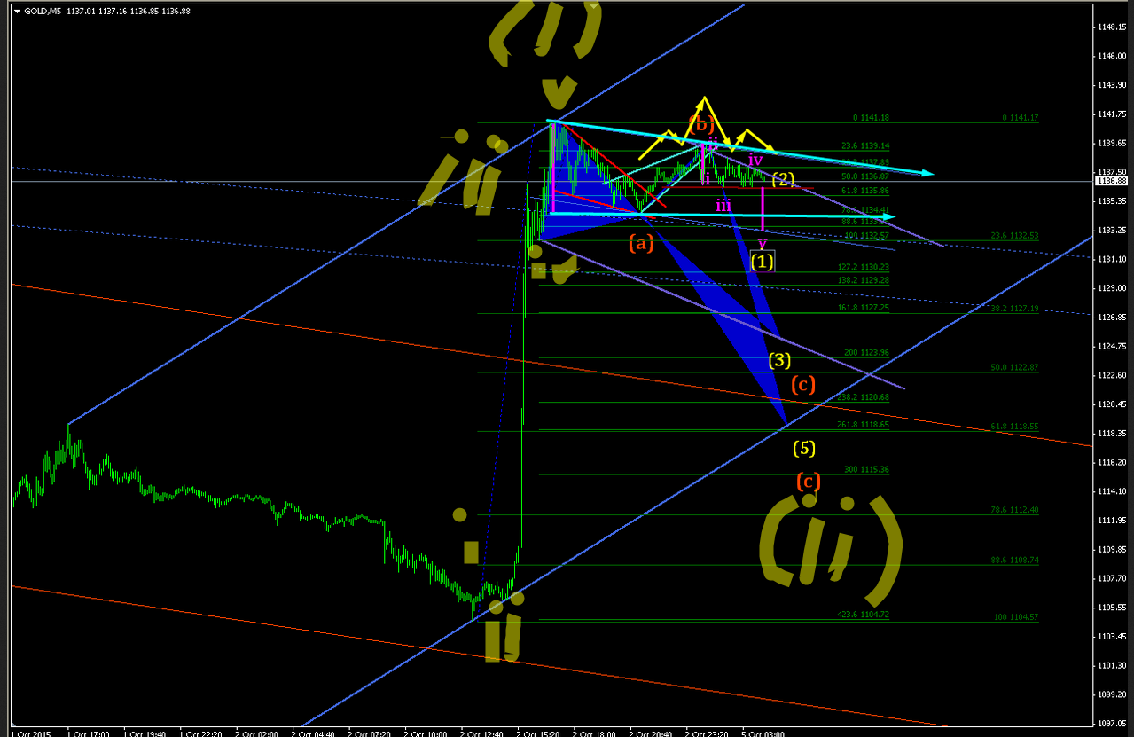Screen dimensions: 1134x737
Task: Select the magenta v wave label
Action: coord(762,242)
